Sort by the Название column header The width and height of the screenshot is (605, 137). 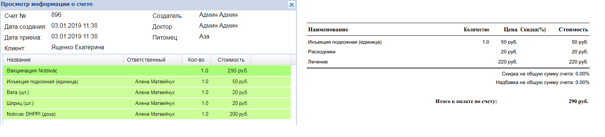[x=63, y=60]
